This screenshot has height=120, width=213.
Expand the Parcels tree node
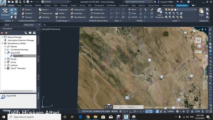coord(5,59)
